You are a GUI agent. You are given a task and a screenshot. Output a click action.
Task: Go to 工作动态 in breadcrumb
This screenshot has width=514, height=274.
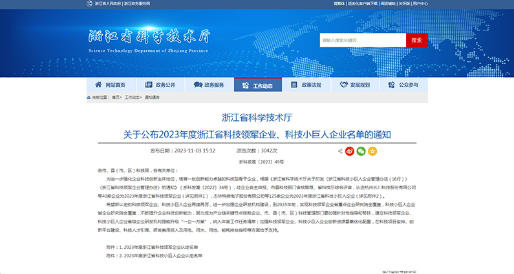(x=132, y=98)
